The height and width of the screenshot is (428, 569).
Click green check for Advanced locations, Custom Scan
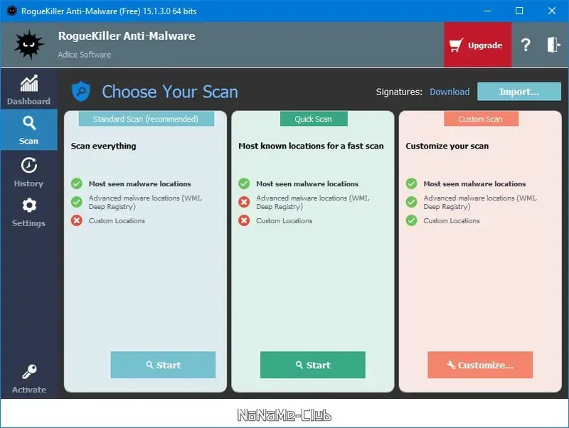coord(412,202)
